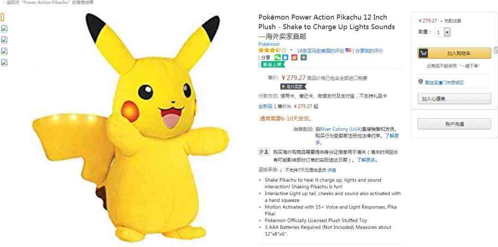Click the delivery location pin icon
498x247 pixels.
[x=421, y=82]
